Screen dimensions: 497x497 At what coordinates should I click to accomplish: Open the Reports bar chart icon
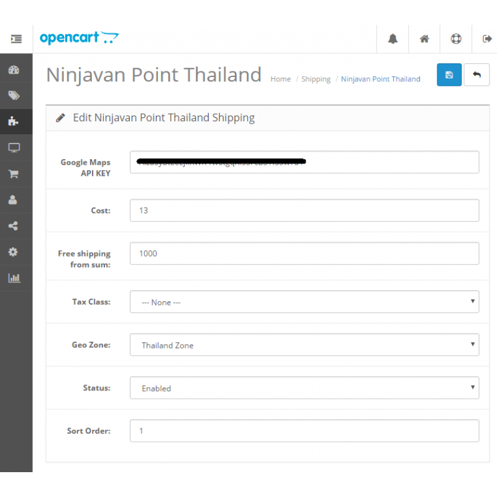pos(14,278)
